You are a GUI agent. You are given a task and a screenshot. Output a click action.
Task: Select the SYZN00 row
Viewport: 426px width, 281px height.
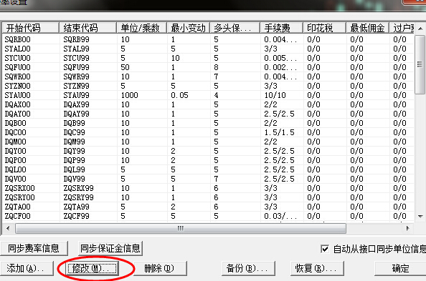208,86
